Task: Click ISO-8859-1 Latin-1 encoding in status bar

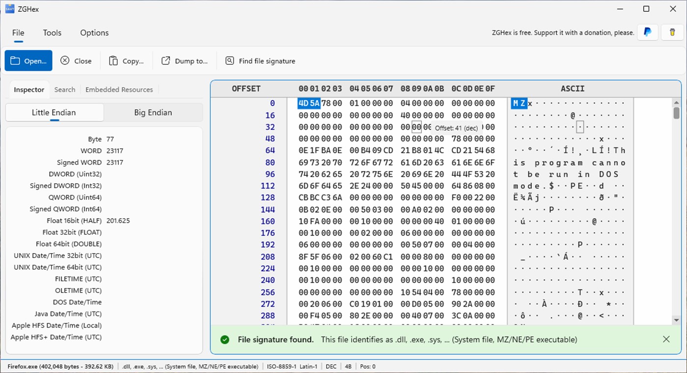Action: (293, 366)
